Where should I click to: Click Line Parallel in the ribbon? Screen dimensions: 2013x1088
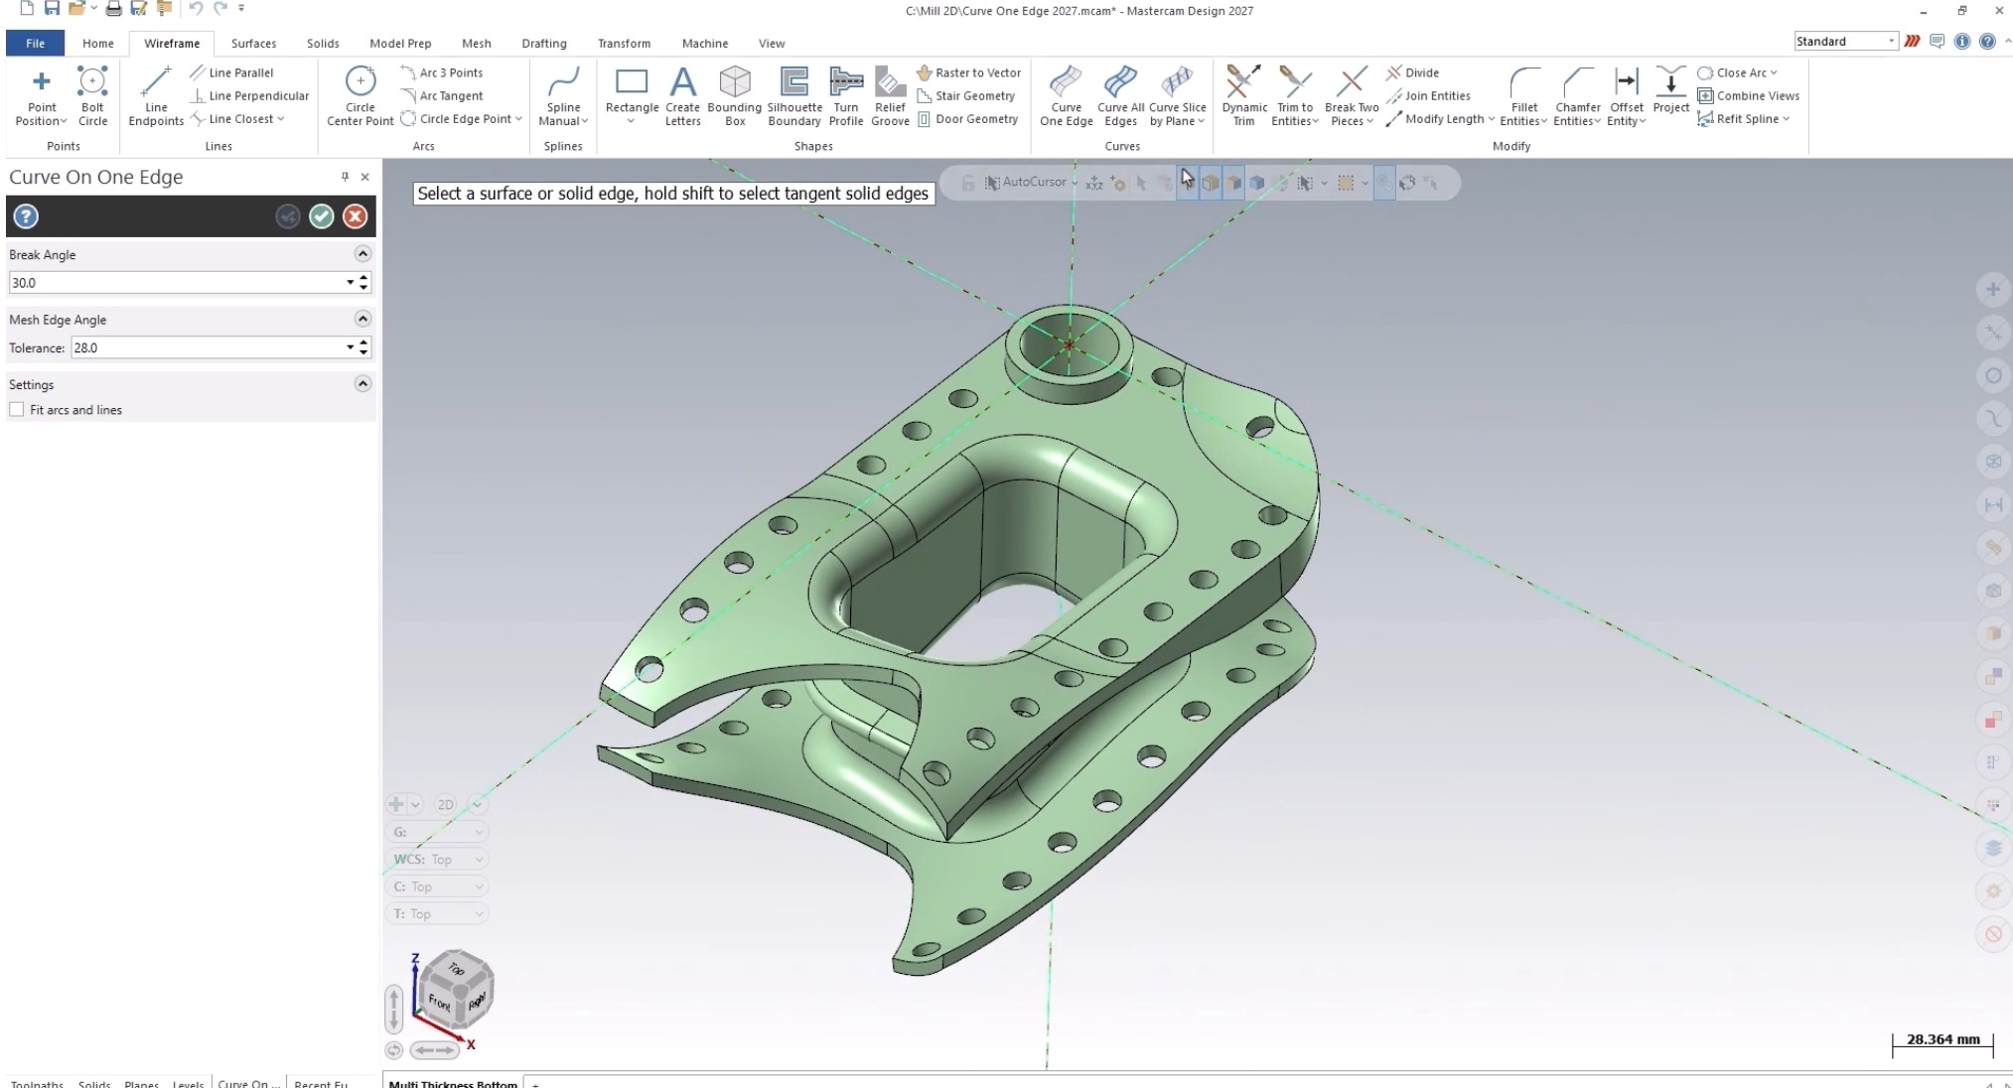(x=231, y=72)
